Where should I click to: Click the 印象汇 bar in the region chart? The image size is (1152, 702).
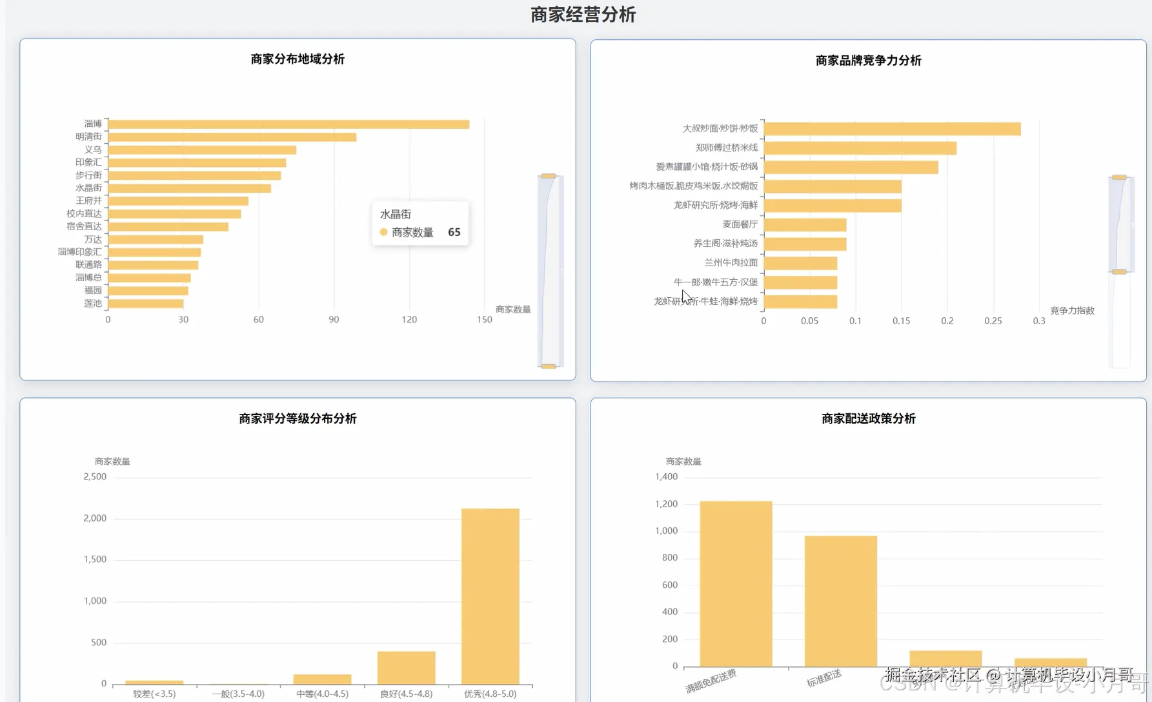(x=197, y=163)
